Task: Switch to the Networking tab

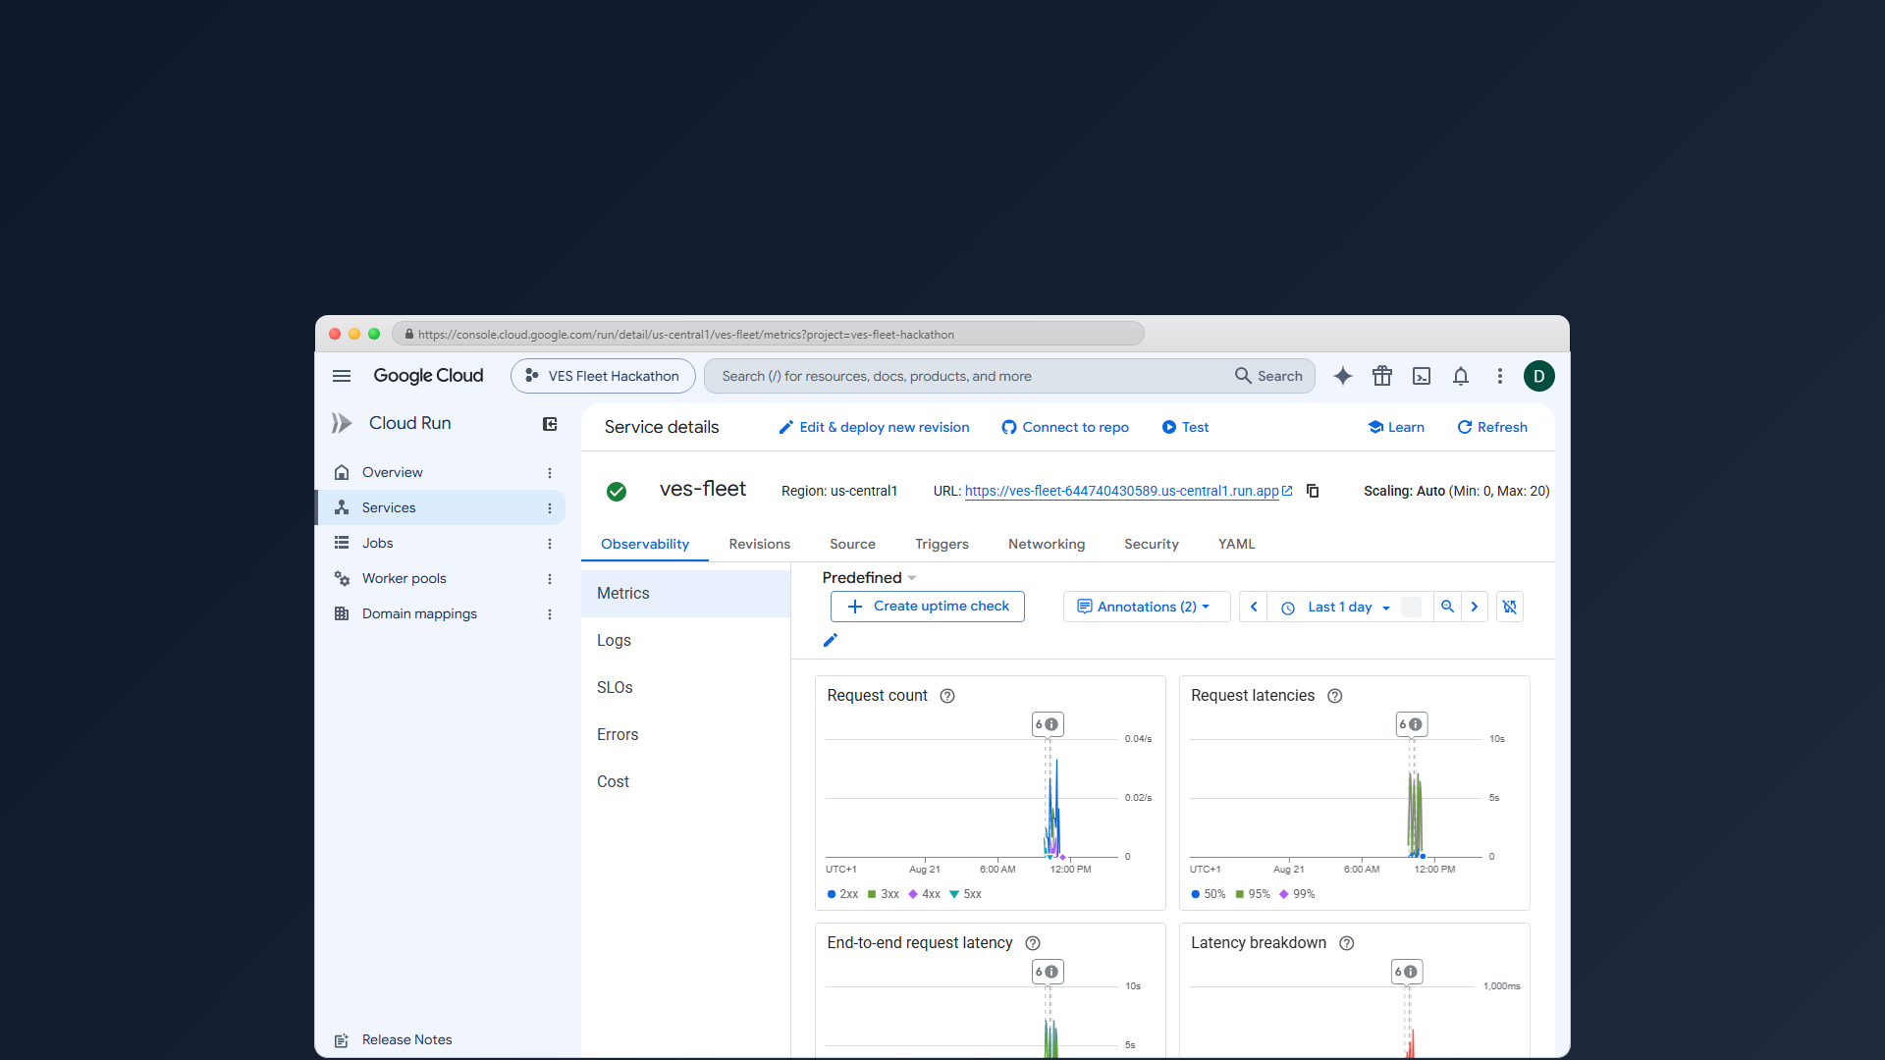Action: point(1047,544)
